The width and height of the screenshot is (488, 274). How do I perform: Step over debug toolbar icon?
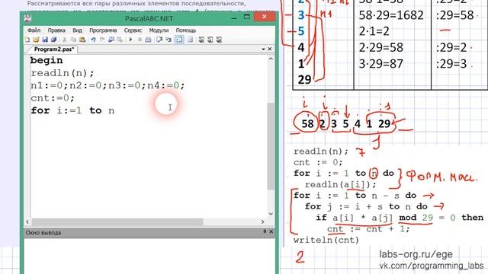[159, 40]
